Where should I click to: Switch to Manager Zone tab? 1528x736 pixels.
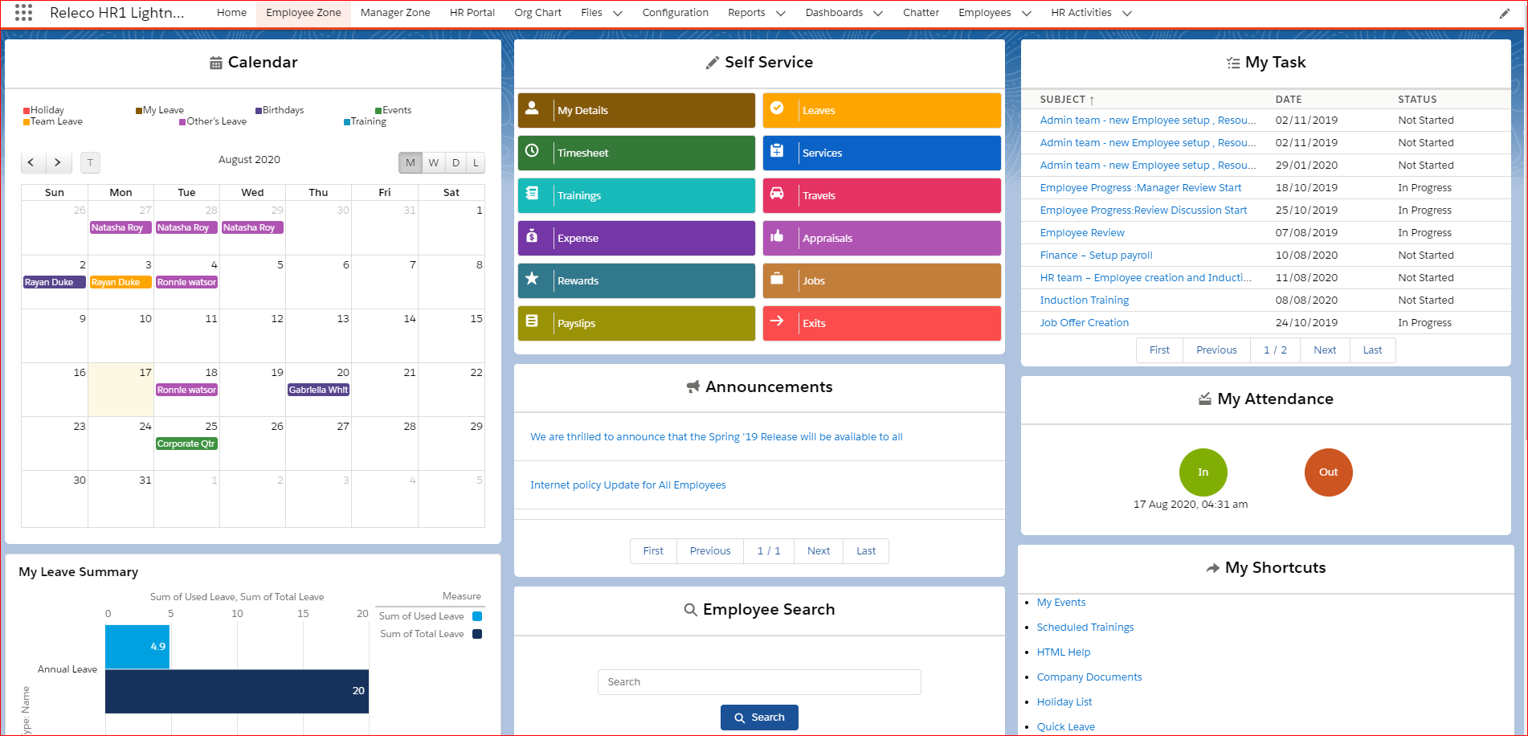point(395,13)
